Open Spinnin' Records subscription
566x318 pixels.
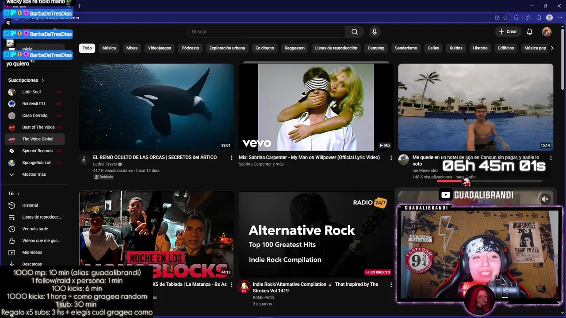pos(34,151)
